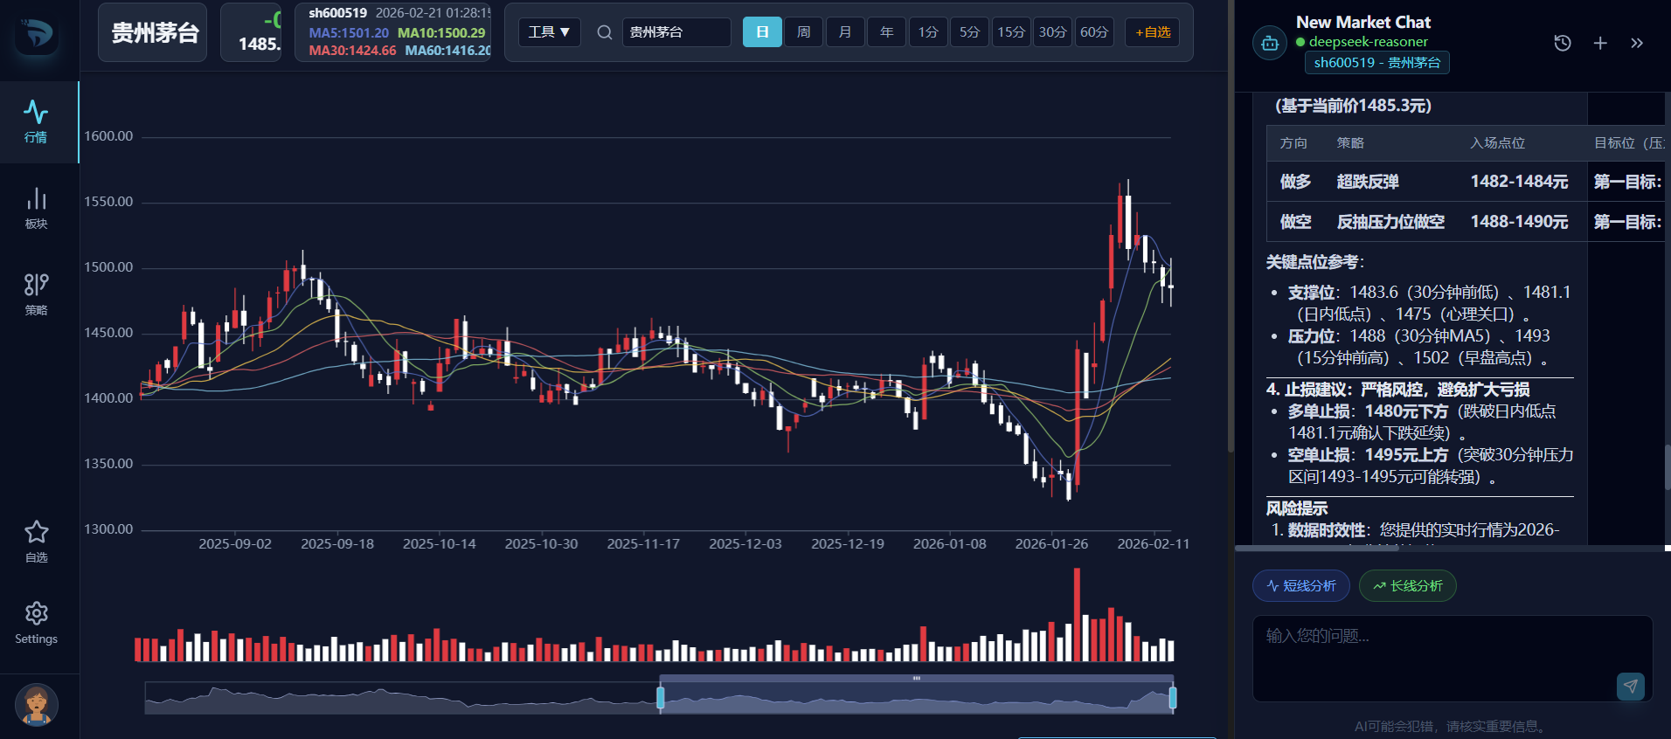This screenshot has width=1671, height=739.
Task: Select the 15分 interval tab
Action: point(1011,32)
